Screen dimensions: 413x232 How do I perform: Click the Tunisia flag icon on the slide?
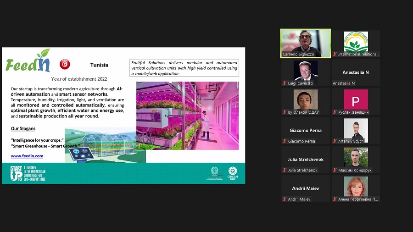(65, 64)
